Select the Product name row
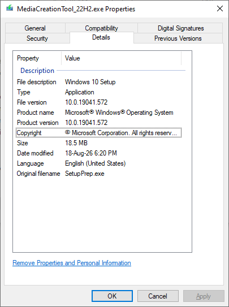 [99, 113]
